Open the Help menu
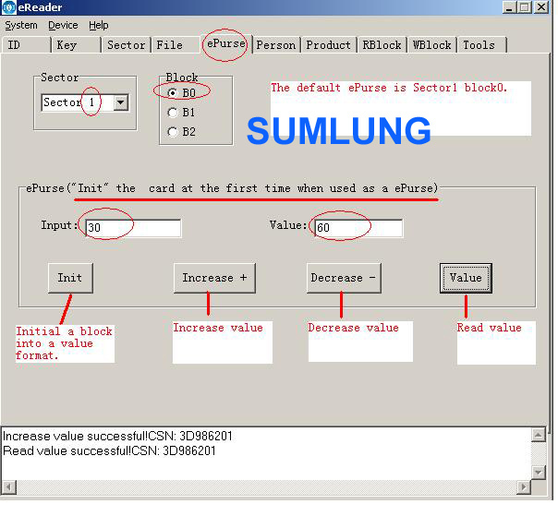 (x=98, y=25)
